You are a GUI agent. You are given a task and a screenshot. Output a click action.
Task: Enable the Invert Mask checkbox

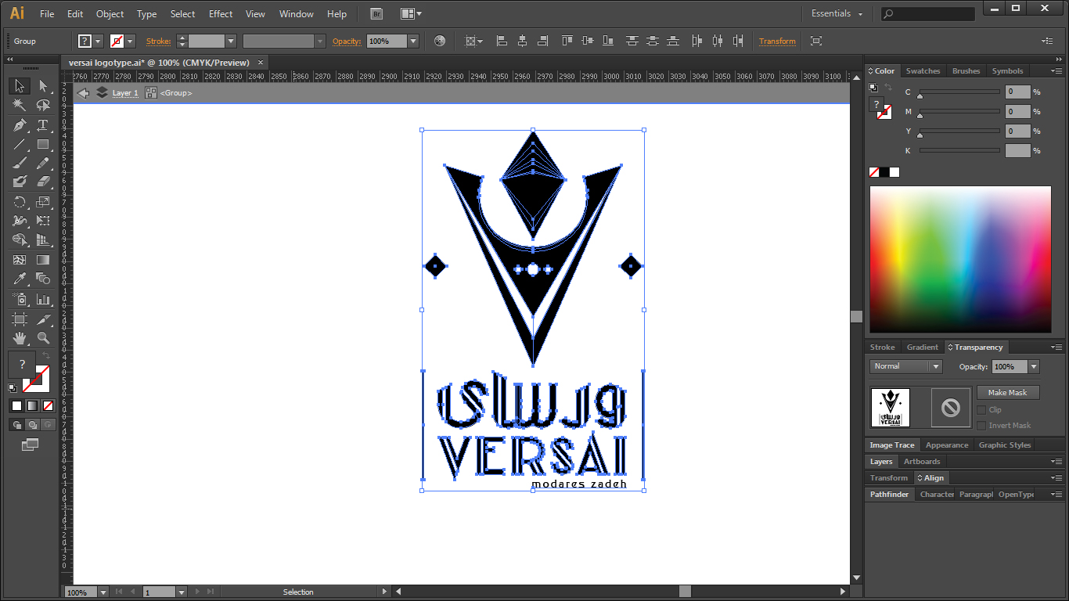(981, 425)
